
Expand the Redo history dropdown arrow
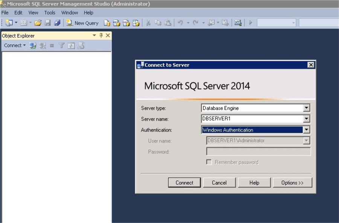(203, 23)
